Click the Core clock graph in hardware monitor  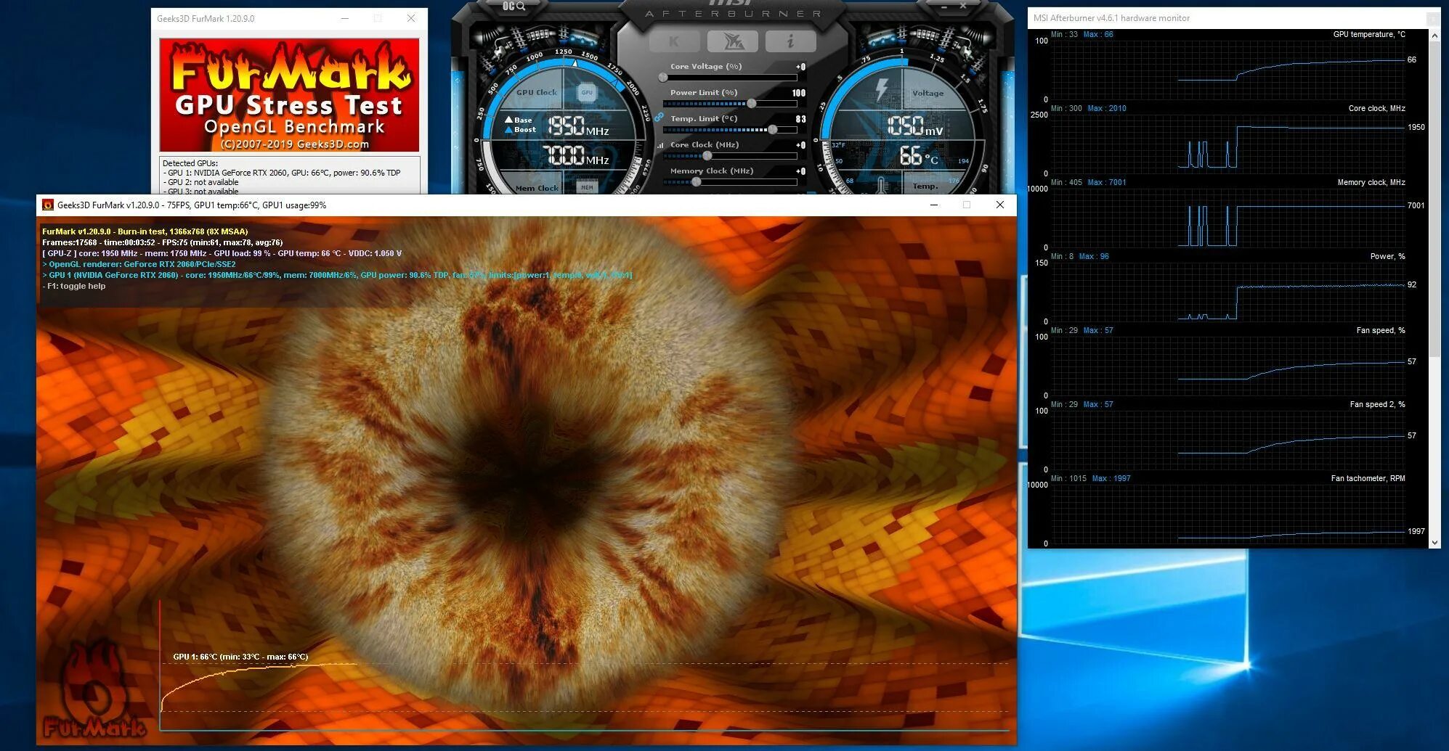click(x=1228, y=144)
